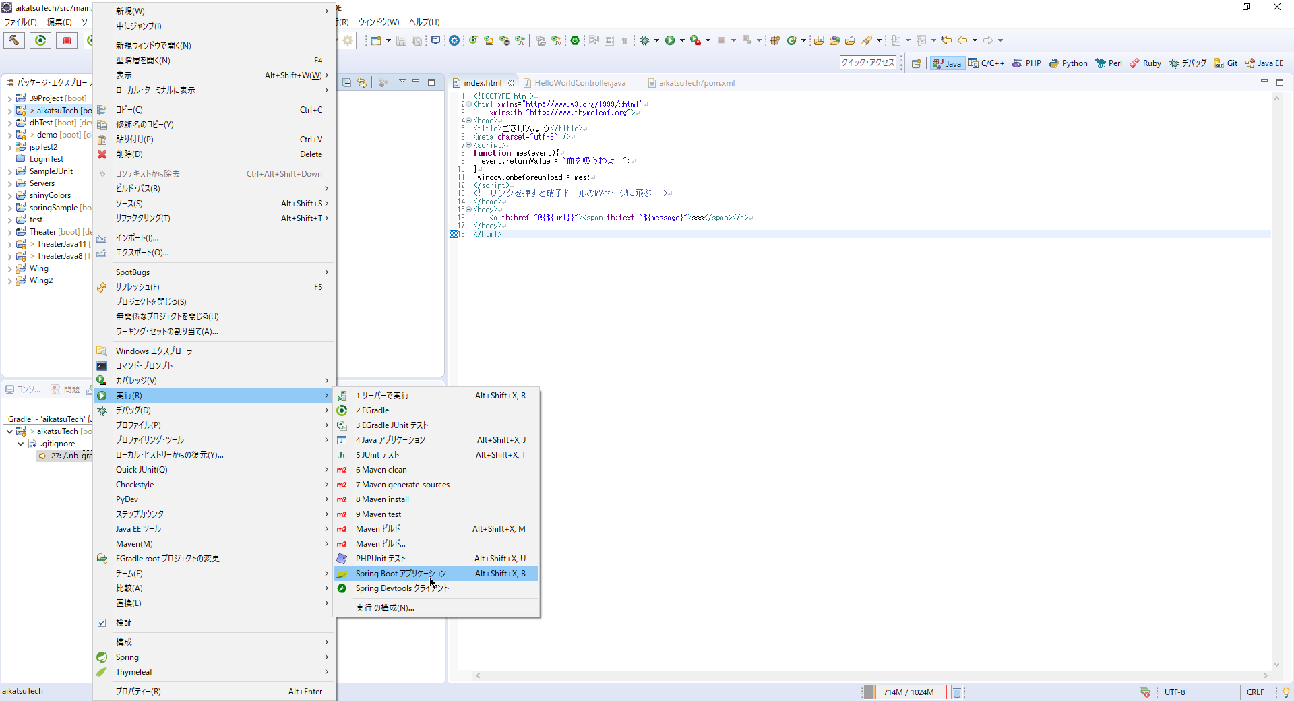The height and width of the screenshot is (701, 1294).
Task: Switch to the Git perspective
Action: point(1226,63)
